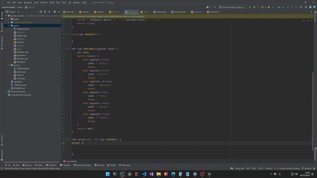Open the File menu
This screenshot has width=317, height=178.
9,2
